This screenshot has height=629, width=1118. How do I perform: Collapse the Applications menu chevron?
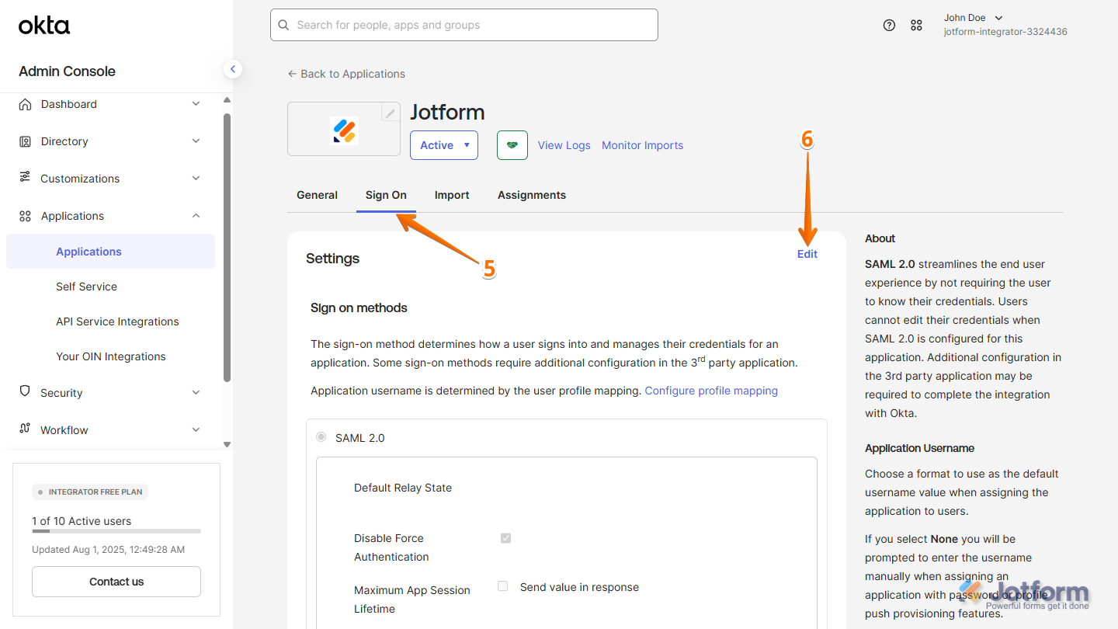[196, 216]
